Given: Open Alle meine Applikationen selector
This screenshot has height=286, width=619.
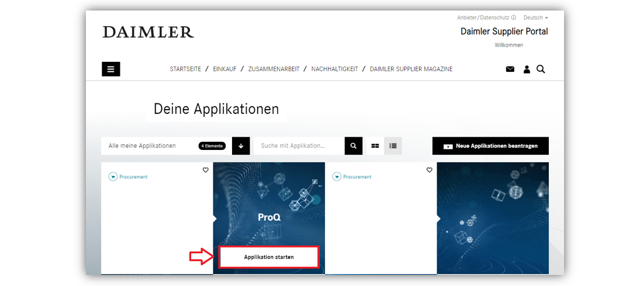Looking at the screenshot, I should point(167,146).
